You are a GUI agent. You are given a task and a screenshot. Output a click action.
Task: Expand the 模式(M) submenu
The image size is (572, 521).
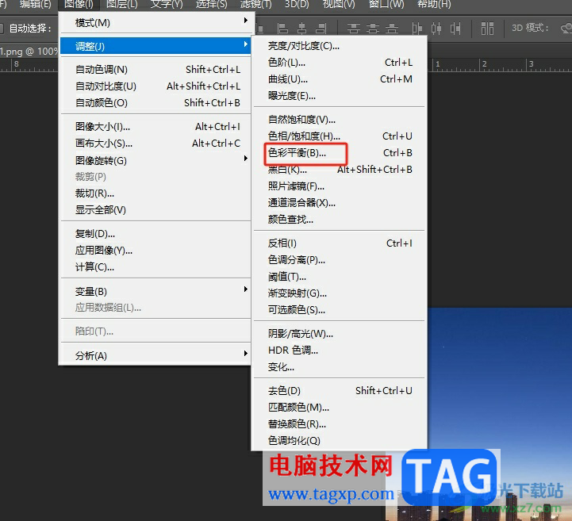[x=155, y=23]
